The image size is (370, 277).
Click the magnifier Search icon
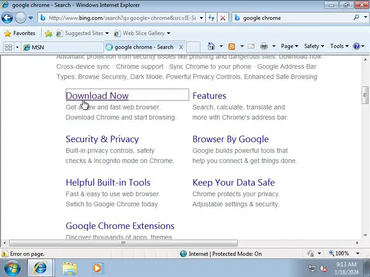[x=356, y=18]
